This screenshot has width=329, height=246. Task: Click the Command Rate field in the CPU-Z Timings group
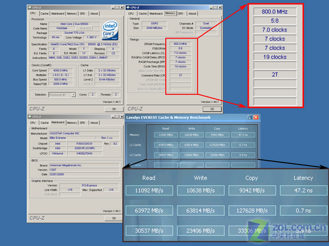coord(180,75)
